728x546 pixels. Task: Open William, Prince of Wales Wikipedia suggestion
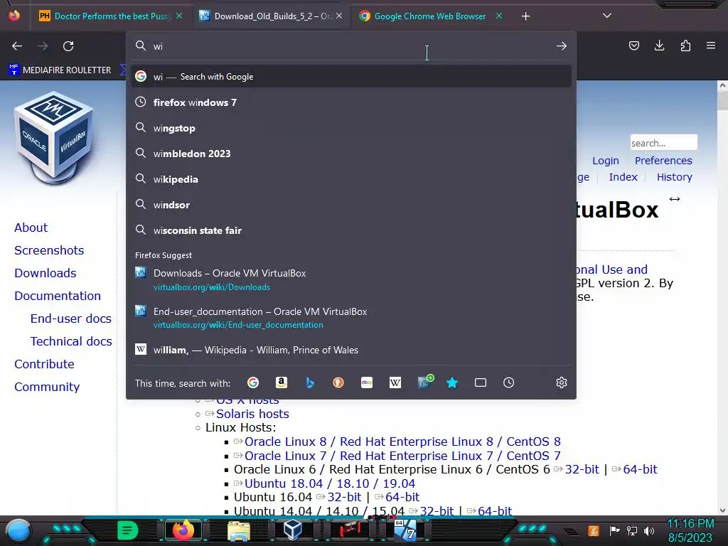pos(351,350)
